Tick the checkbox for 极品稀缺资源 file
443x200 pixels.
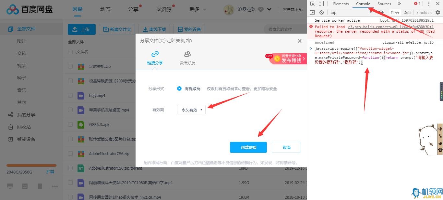click(x=70, y=81)
